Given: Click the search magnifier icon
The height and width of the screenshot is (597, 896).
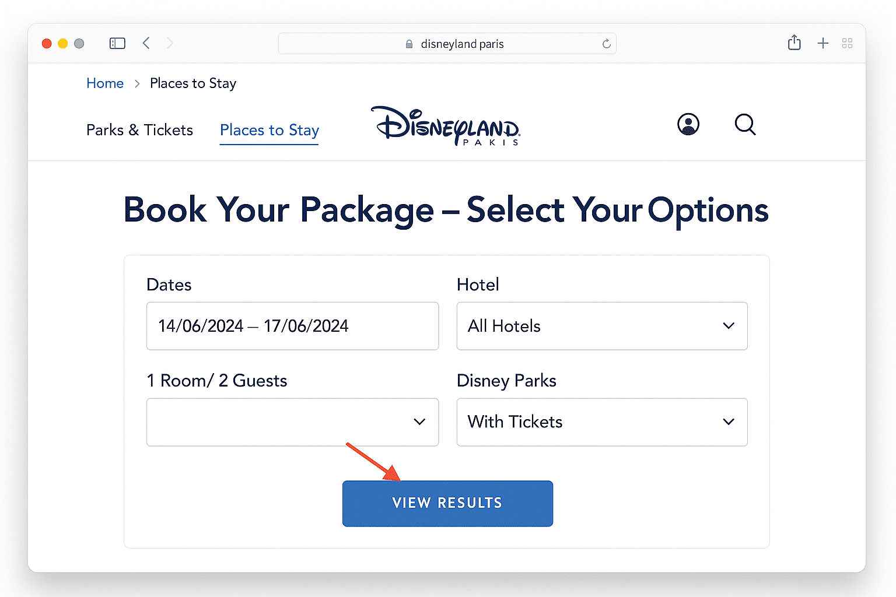Looking at the screenshot, I should (x=745, y=124).
